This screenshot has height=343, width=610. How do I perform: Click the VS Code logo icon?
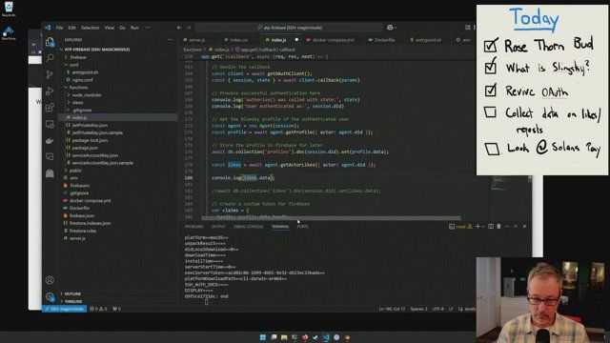pos(48,28)
